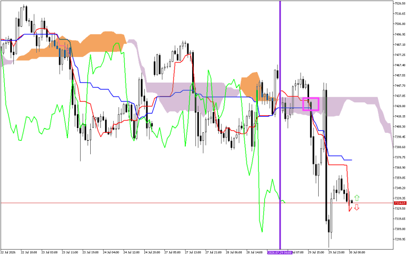
Task: Click the green up arrow buy signal
Action: pos(357,198)
